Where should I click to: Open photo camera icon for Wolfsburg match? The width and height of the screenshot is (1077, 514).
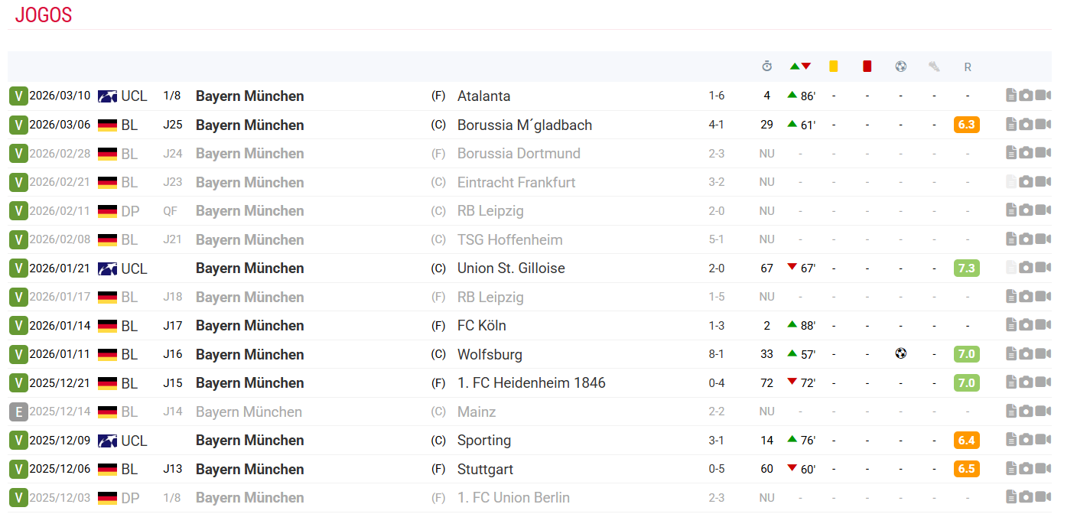tap(1027, 354)
